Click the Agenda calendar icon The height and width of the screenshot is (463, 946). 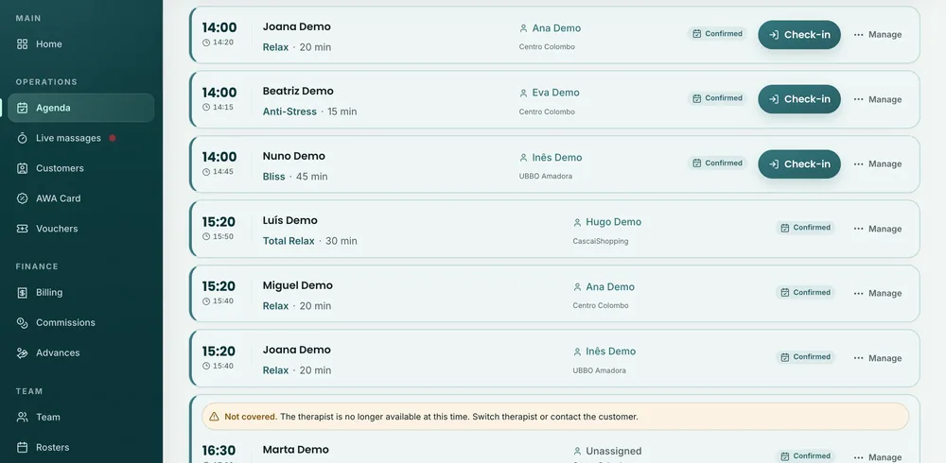pos(23,108)
